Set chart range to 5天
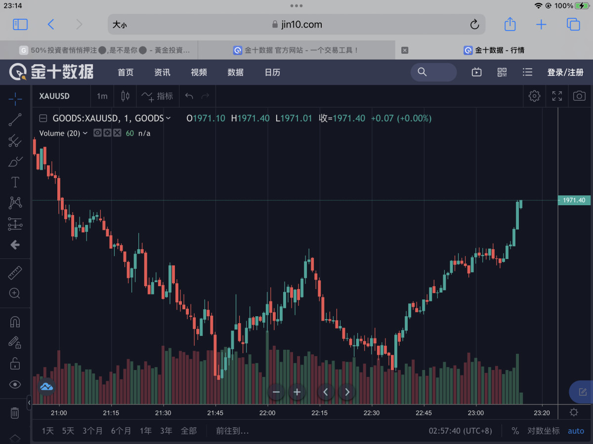Image resolution: width=593 pixels, height=444 pixels. [x=68, y=431]
